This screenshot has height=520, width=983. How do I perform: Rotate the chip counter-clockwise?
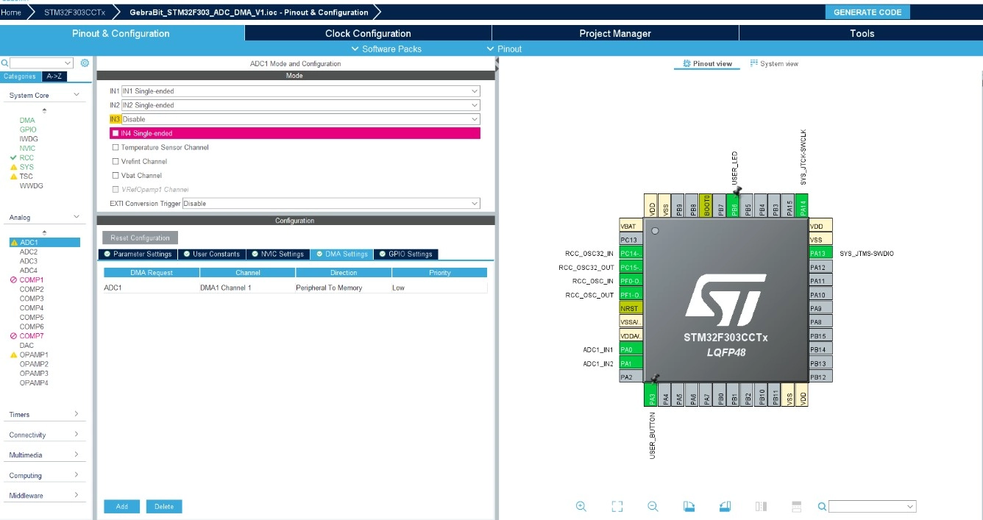(x=725, y=506)
